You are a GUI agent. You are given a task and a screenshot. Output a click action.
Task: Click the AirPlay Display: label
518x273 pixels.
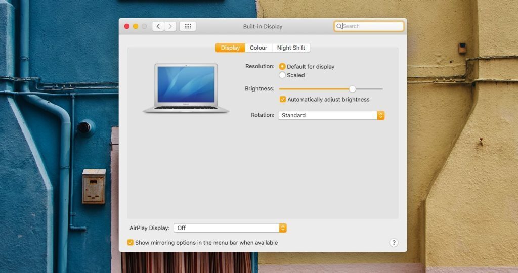(149, 228)
